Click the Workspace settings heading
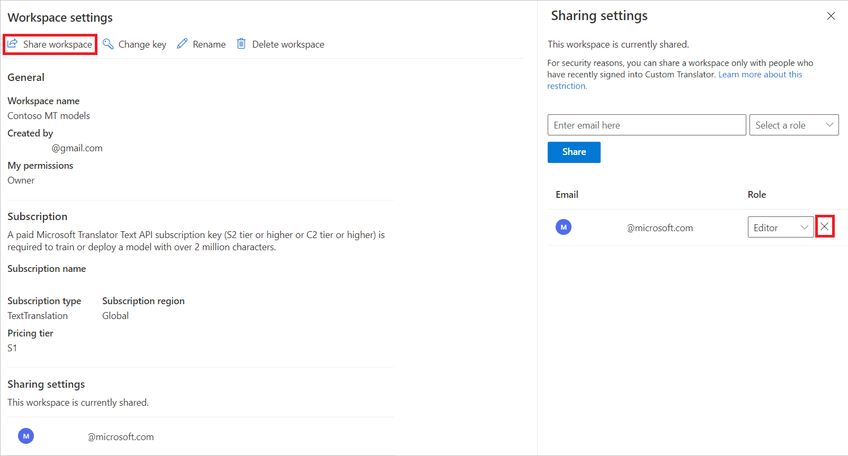 click(60, 17)
